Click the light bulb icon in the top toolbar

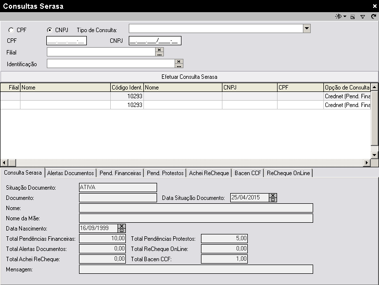click(x=339, y=17)
